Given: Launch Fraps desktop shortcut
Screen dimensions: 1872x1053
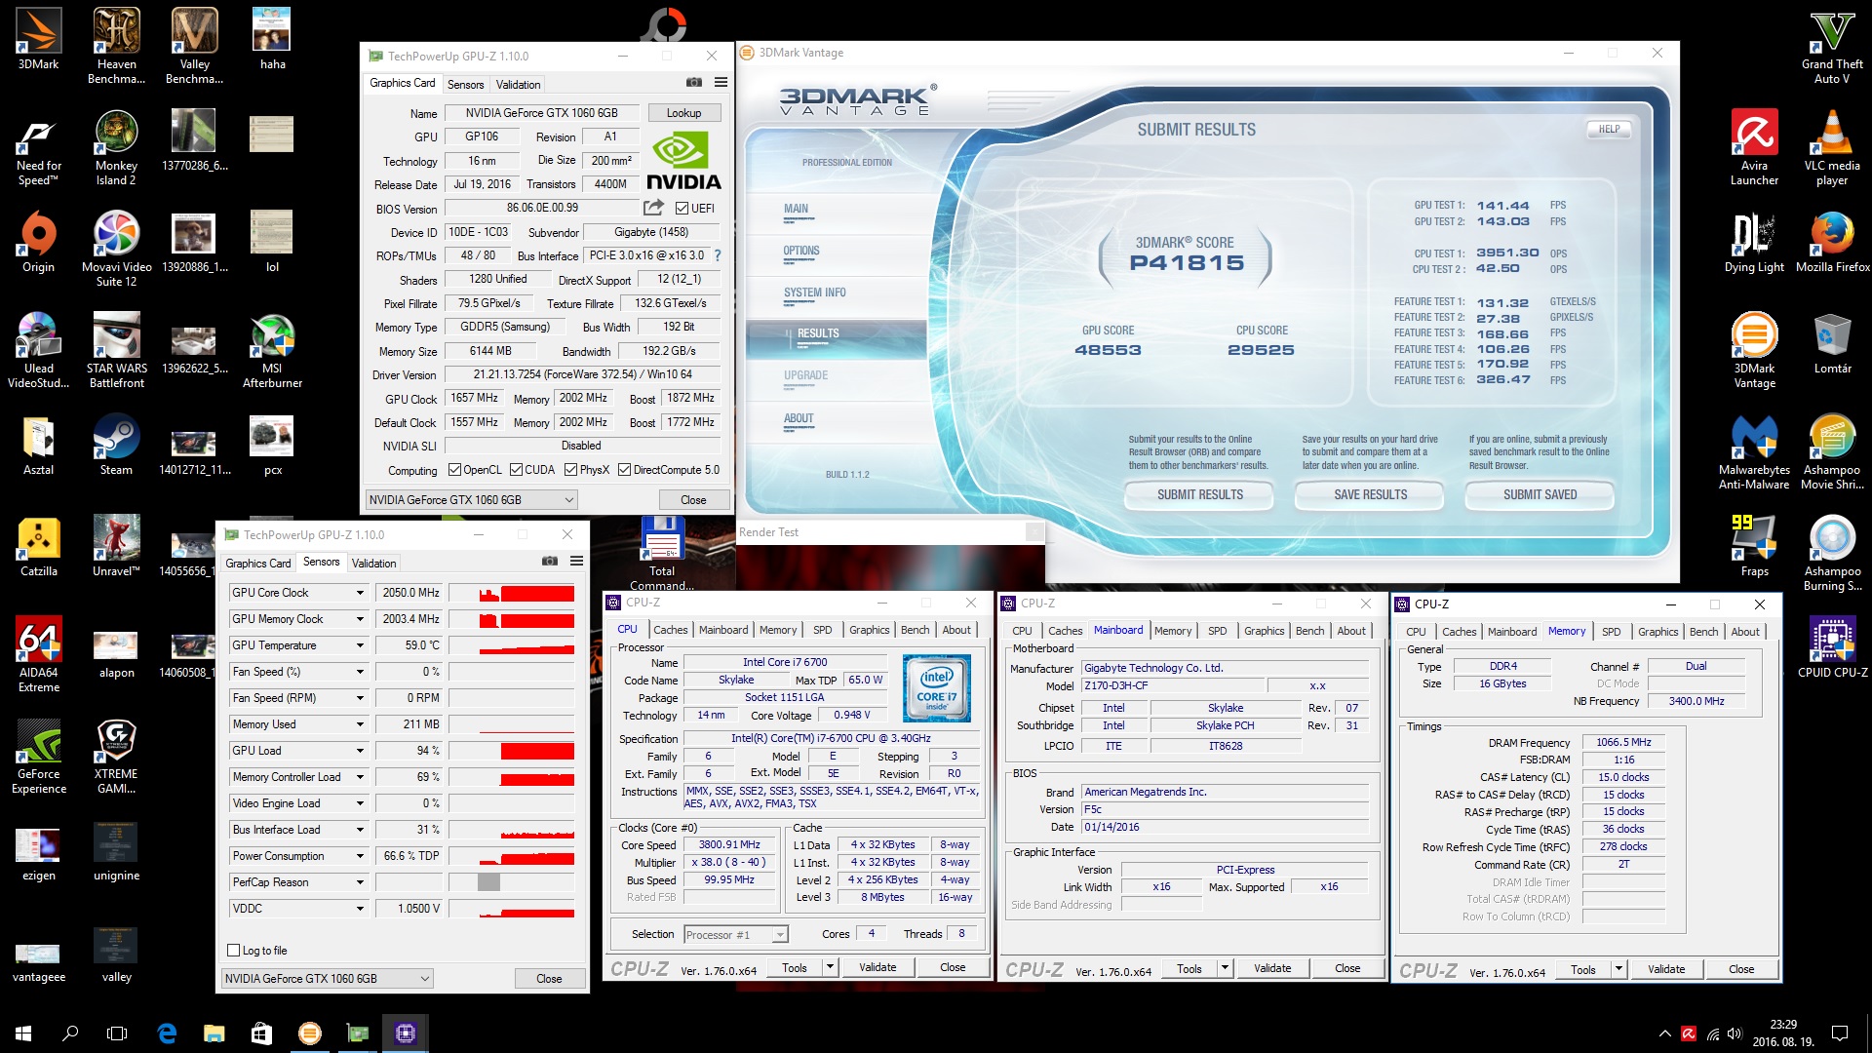Looking at the screenshot, I should coord(1754,546).
